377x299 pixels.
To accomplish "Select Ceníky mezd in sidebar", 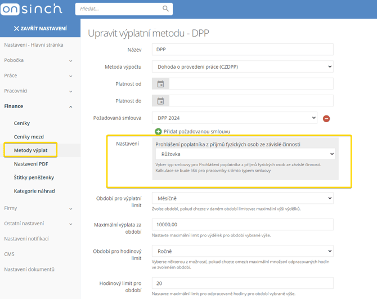I will click(29, 137).
